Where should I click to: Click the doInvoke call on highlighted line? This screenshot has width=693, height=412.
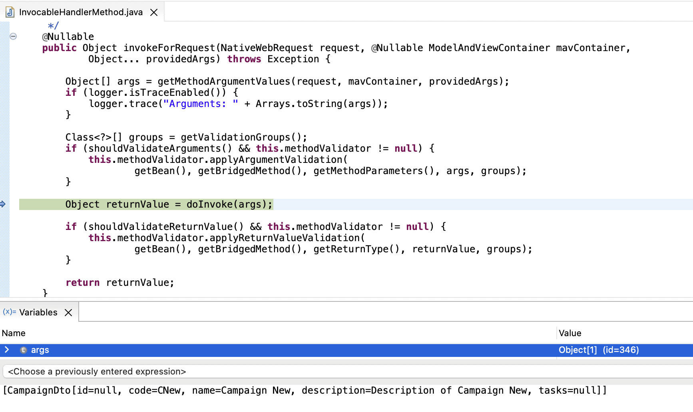[x=209, y=204]
